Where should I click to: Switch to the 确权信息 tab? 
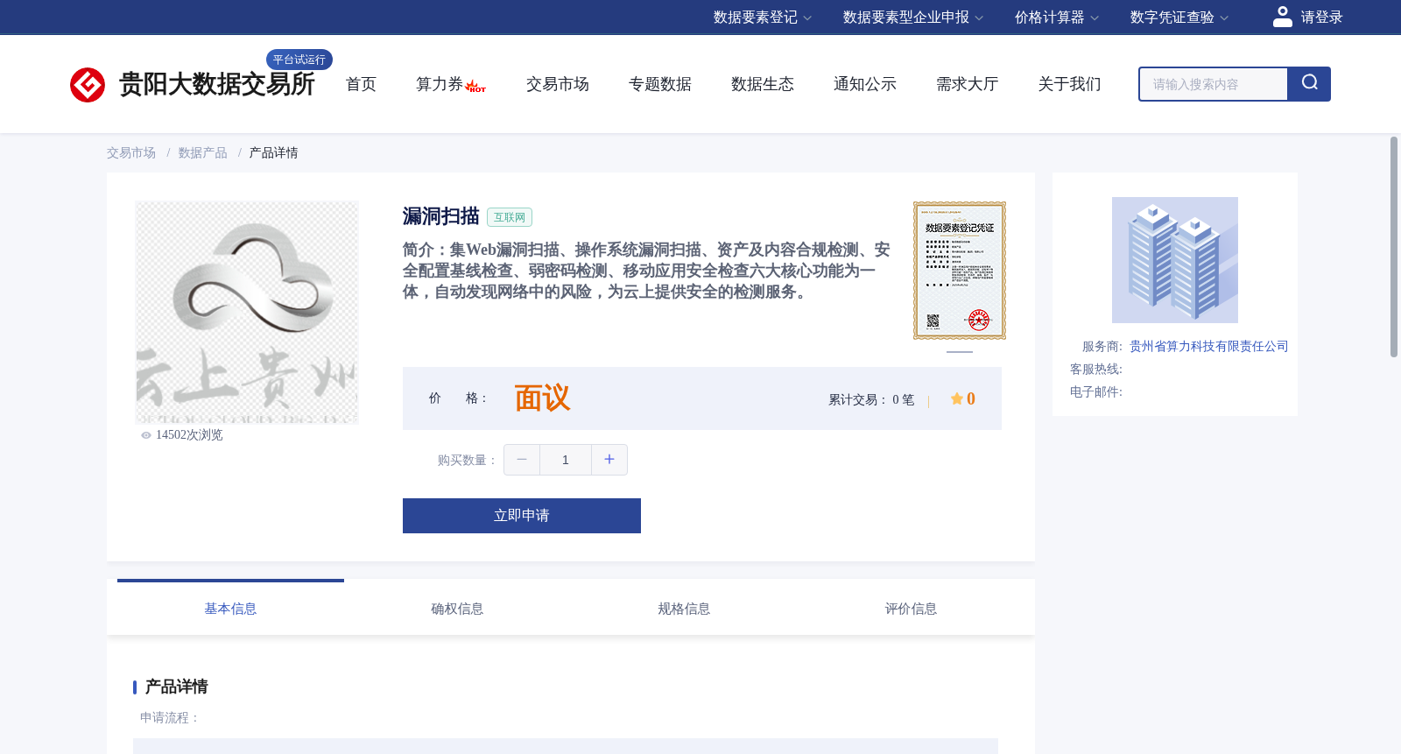click(457, 609)
